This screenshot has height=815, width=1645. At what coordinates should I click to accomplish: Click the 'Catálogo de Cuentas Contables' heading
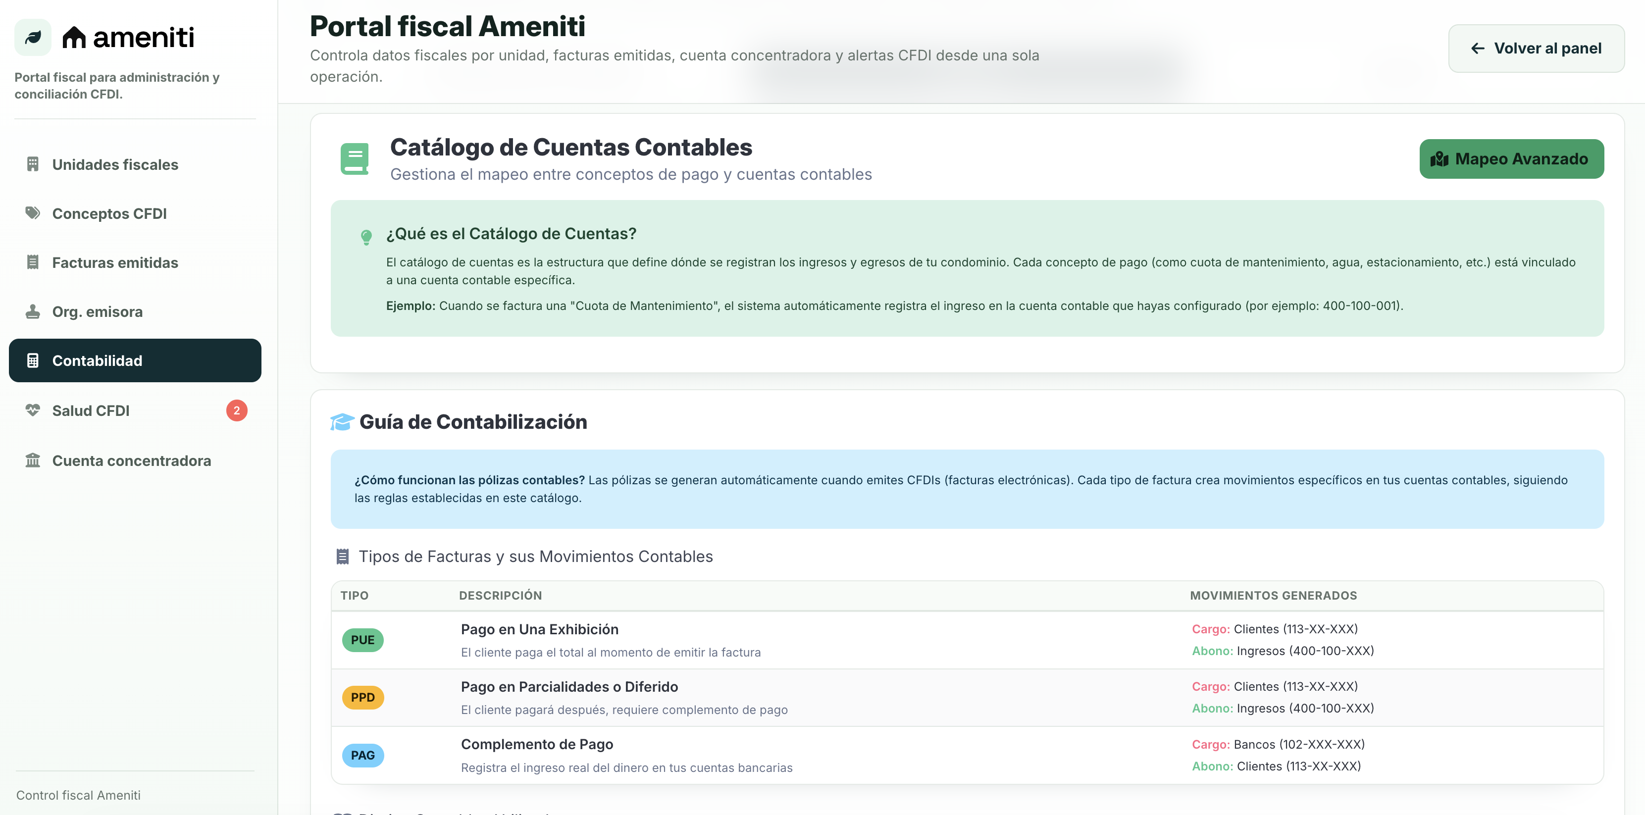pyautogui.click(x=571, y=148)
